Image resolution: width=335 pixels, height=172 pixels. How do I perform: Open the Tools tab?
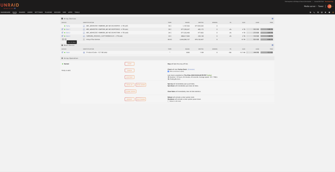[x=77, y=12]
